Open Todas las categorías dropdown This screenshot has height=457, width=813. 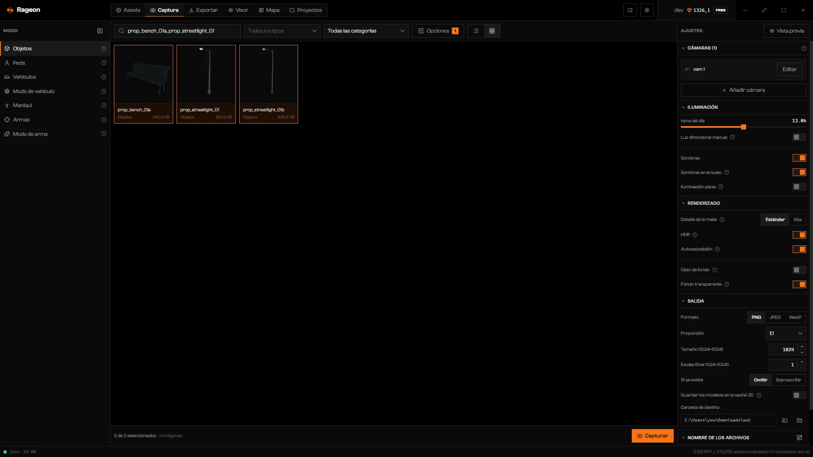tap(366, 31)
